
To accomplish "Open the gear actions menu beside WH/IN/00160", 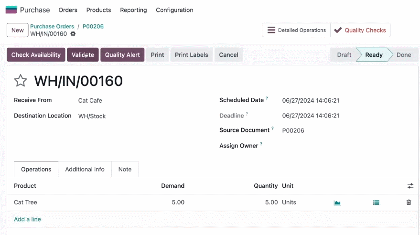I will click(x=73, y=34).
